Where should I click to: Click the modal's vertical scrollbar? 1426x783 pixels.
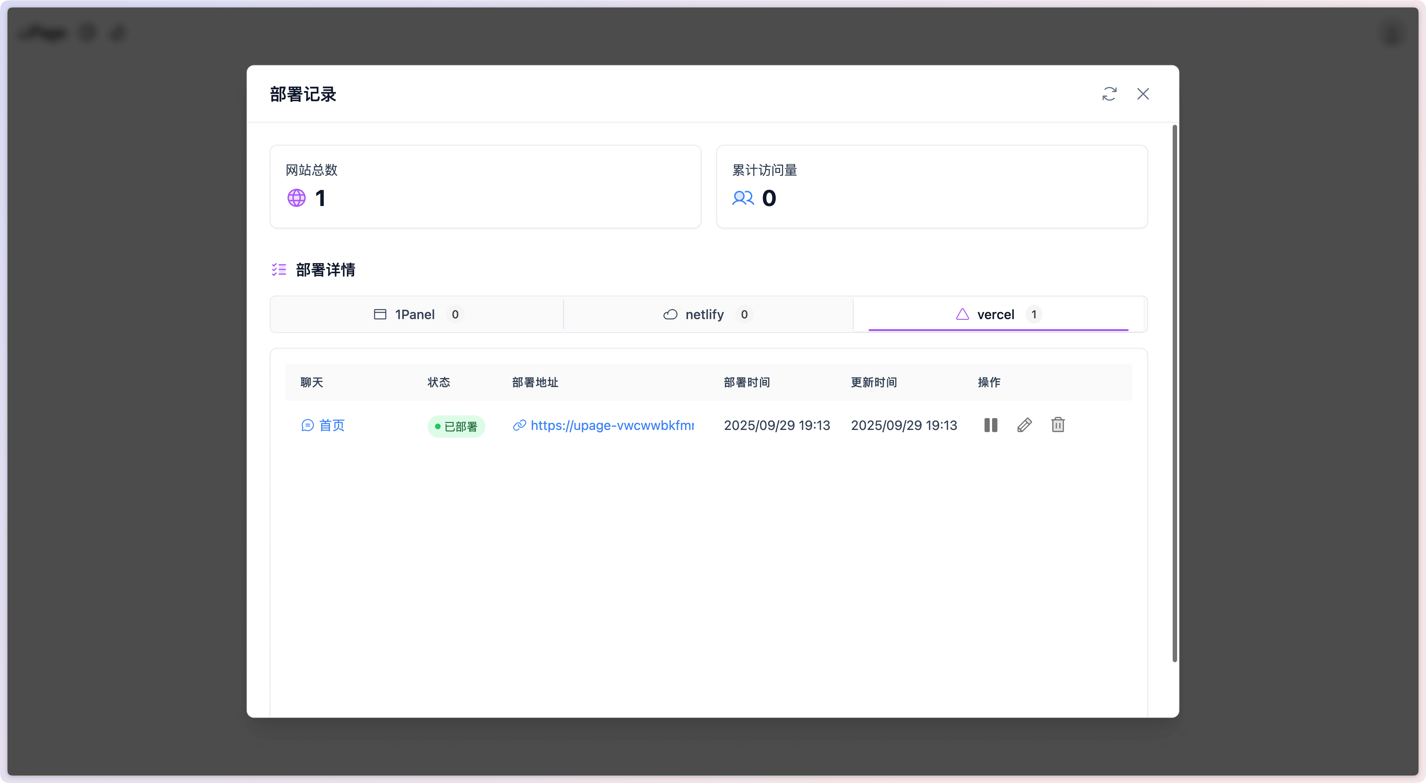tap(1174, 393)
